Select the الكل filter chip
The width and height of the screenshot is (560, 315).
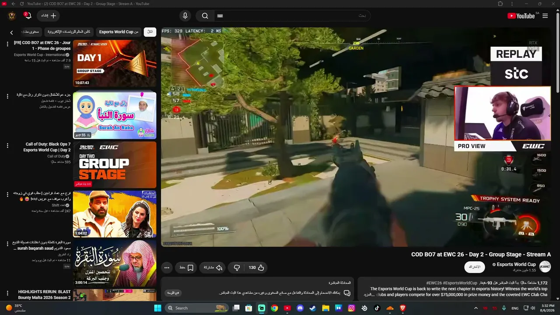[150, 32]
